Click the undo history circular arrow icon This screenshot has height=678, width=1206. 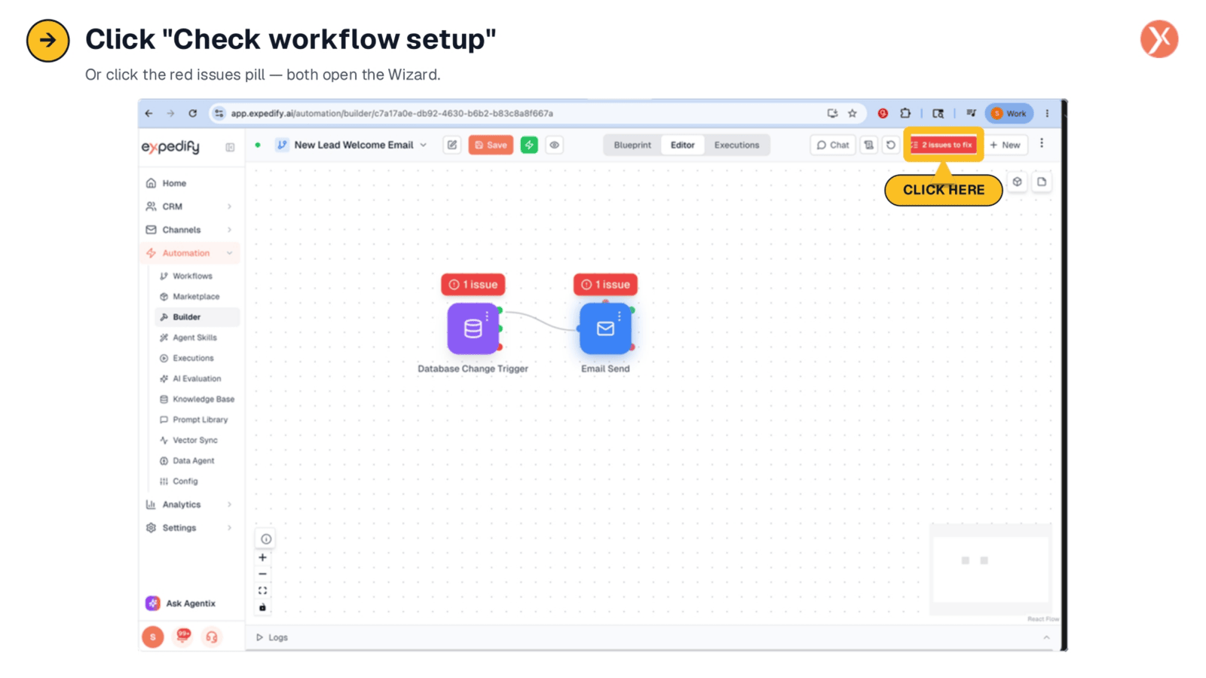tap(891, 145)
